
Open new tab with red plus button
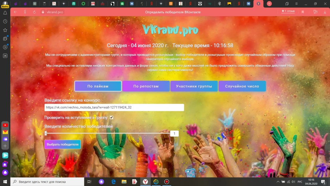click(269, 4)
